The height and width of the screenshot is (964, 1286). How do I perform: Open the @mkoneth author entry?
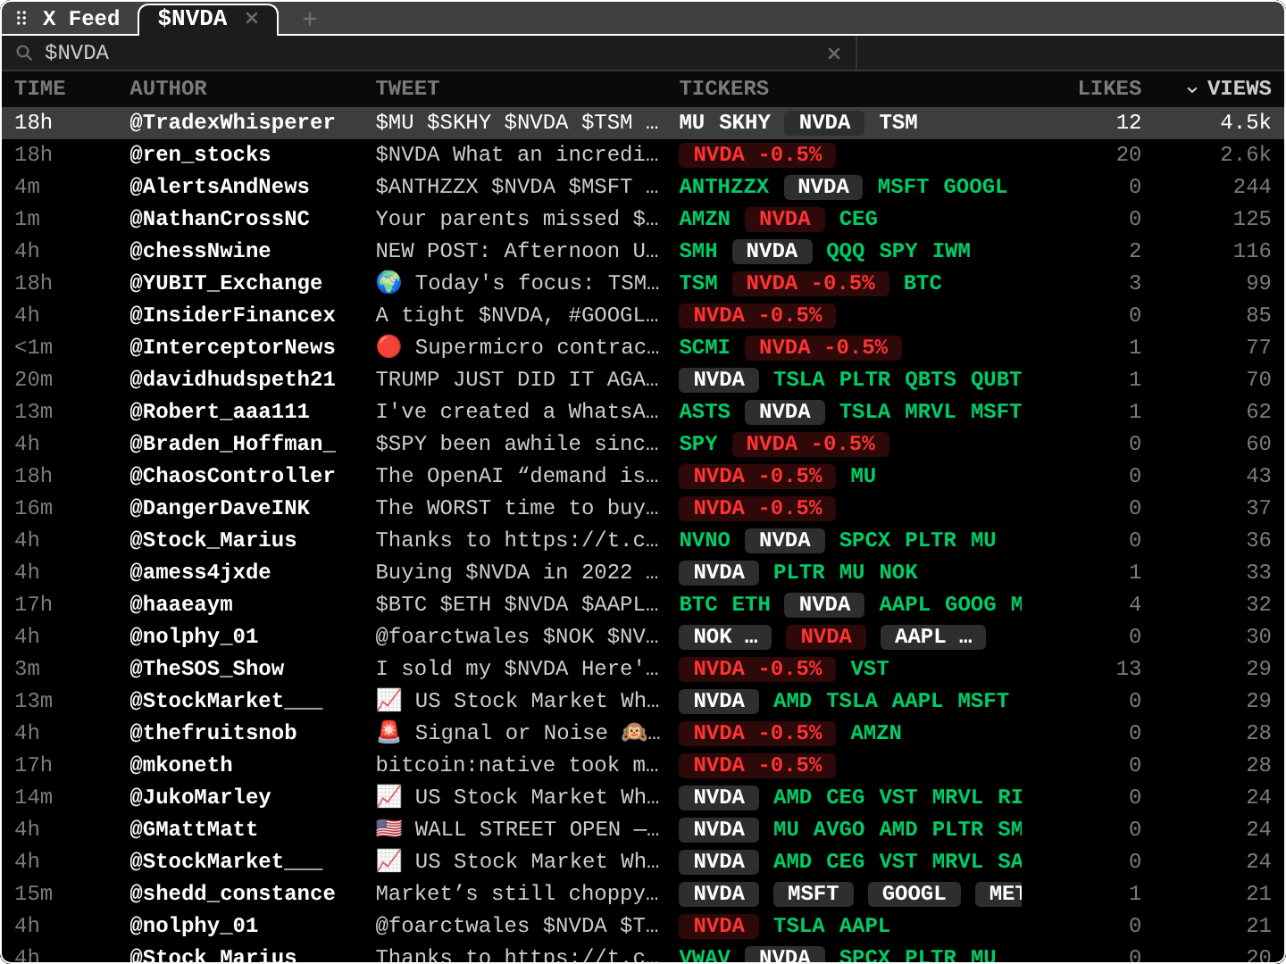[x=181, y=765]
